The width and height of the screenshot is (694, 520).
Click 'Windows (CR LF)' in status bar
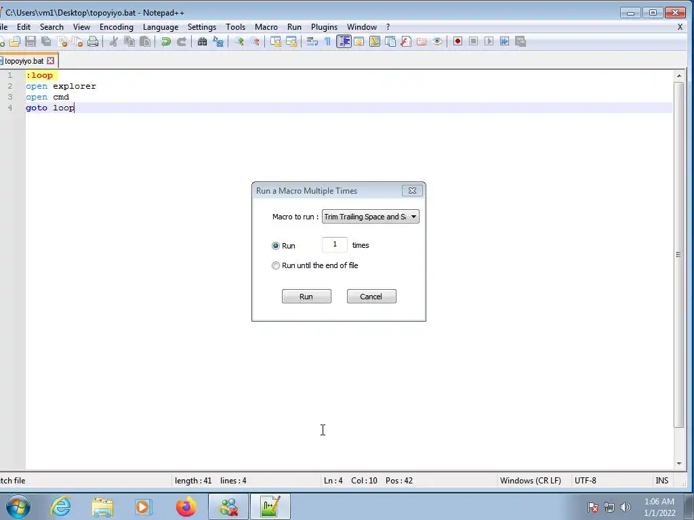click(x=530, y=481)
